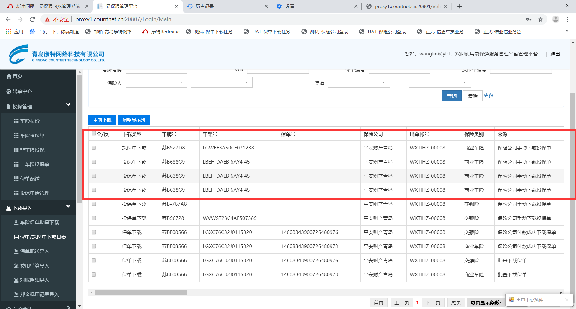Viewport: 576px width, 309px height.
Task: Click the horizontal scrollbar under the table
Action: click(141, 292)
